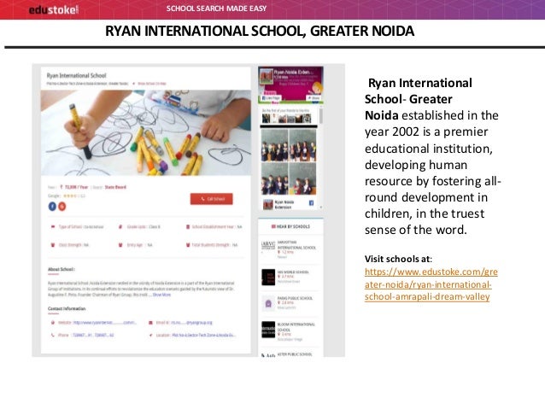Click the Bloom International School logo thumbnail
The width and height of the screenshot is (545, 409).
(x=268, y=330)
